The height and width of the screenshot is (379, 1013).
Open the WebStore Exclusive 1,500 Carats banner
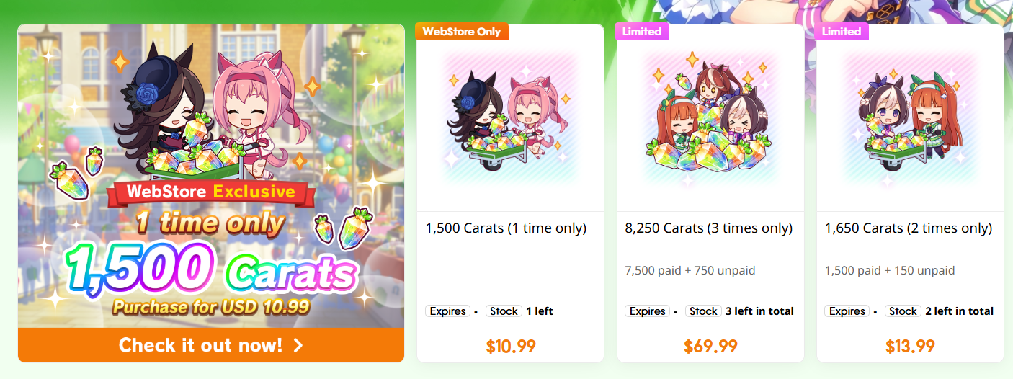click(211, 177)
